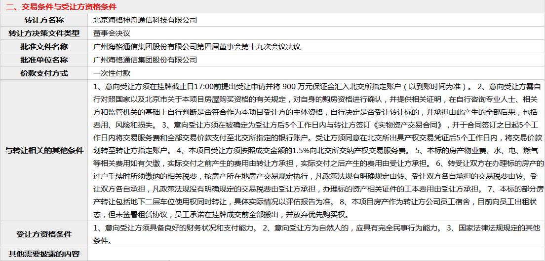Click the label 其他需要披露的内容
The height and width of the screenshot is (261, 545).
tap(44, 254)
